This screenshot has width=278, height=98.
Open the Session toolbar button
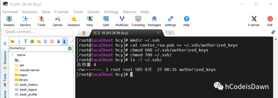(9, 21)
